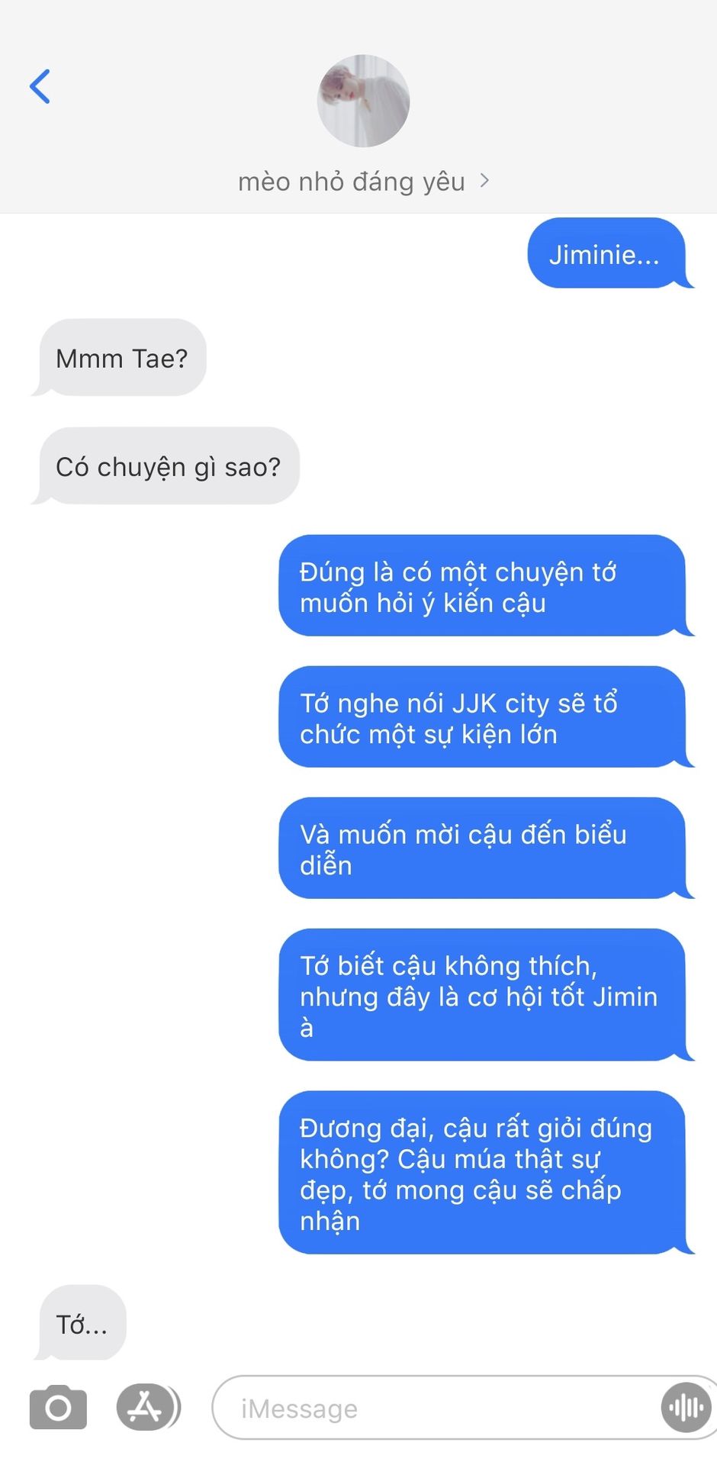Tap the audio record waveform icon
The image size is (717, 1465).
click(x=686, y=1408)
